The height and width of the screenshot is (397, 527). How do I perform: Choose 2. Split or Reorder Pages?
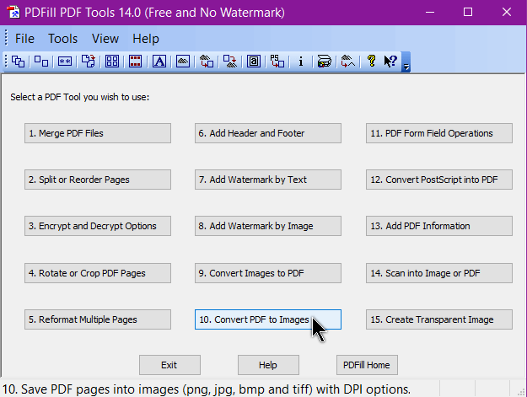[98, 180]
